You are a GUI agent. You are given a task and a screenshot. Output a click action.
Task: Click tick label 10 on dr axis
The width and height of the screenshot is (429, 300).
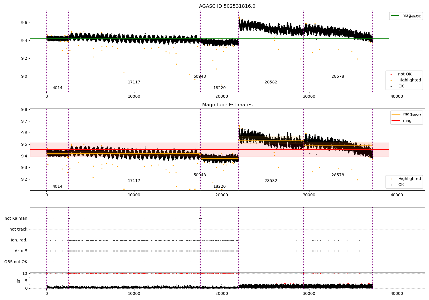(25, 274)
